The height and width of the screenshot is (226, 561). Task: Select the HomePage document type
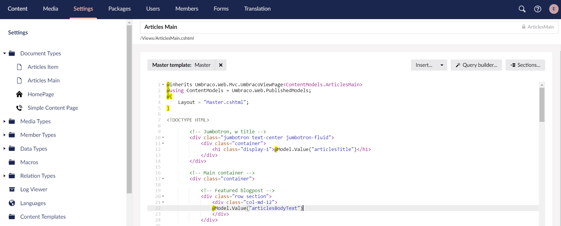click(x=41, y=94)
